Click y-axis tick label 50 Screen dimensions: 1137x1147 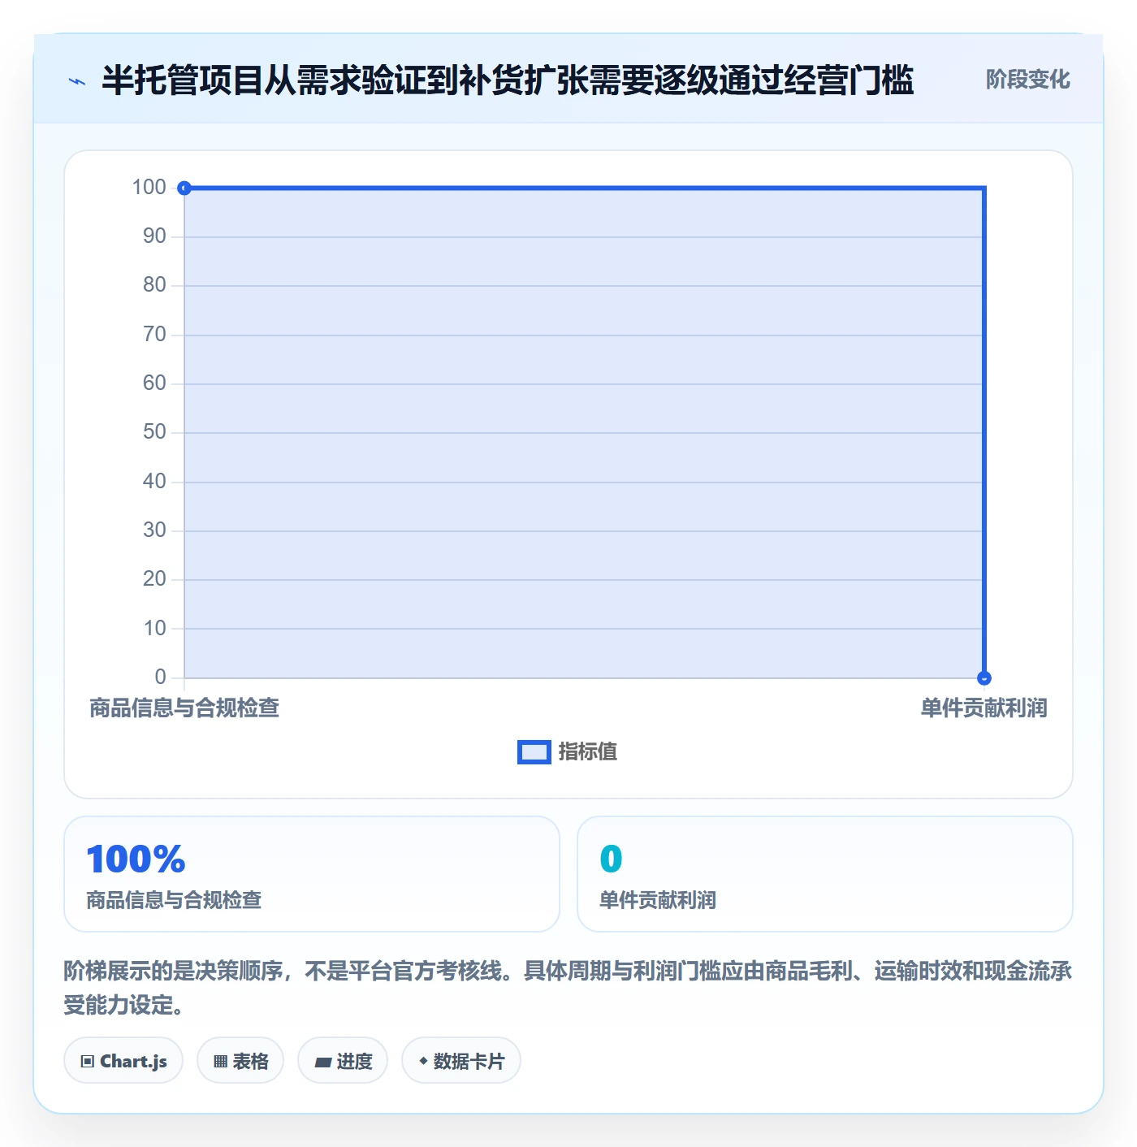(154, 432)
